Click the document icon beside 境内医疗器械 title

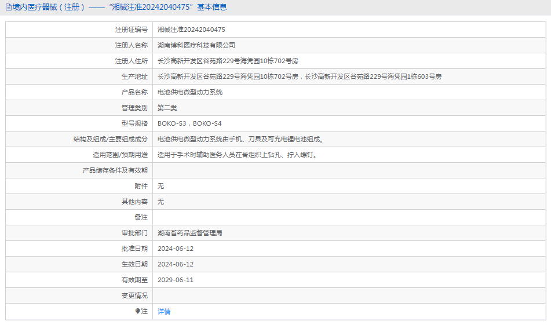pyautogui.click(x=9, y=7)
